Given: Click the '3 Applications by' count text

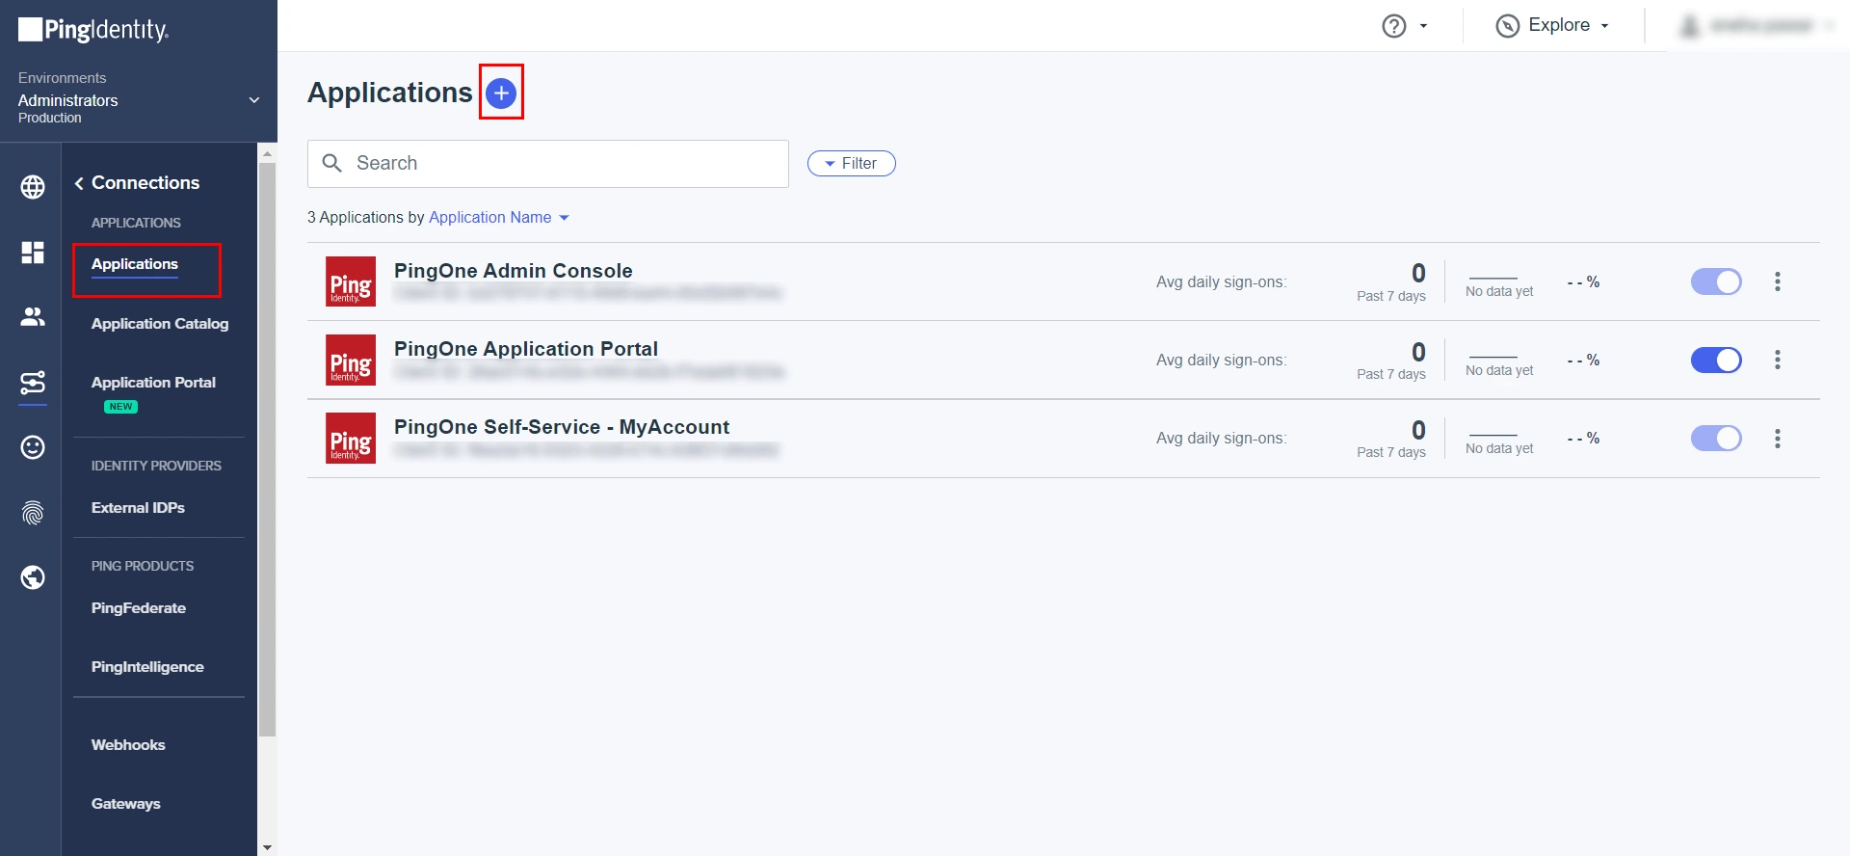Looking at the screenshot, I should point(366,218).
